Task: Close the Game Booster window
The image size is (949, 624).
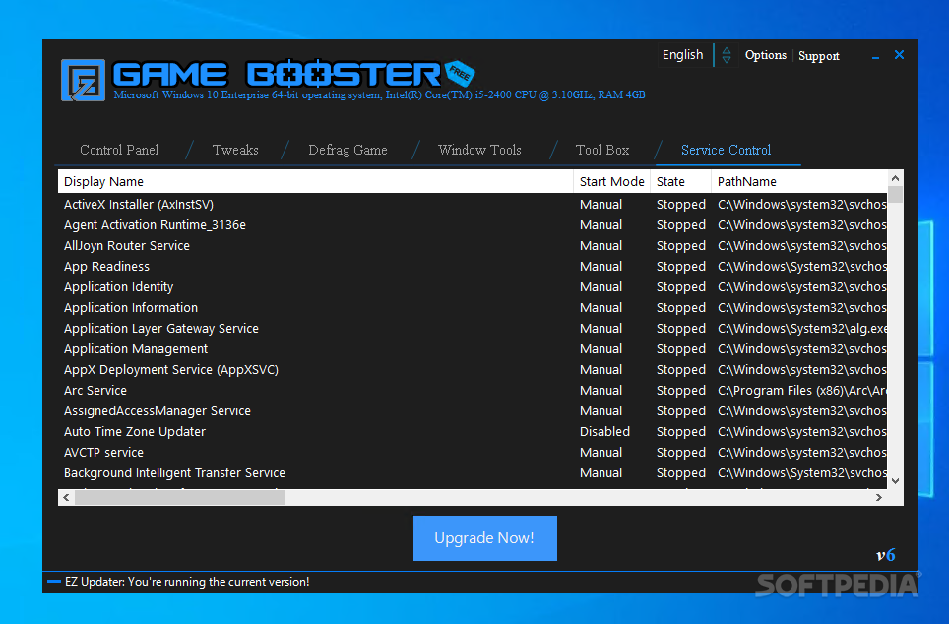Action: click(x=900, y=55)
